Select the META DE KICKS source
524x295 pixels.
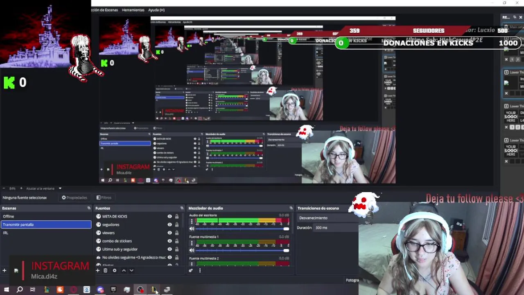click(x=115, y=216)
